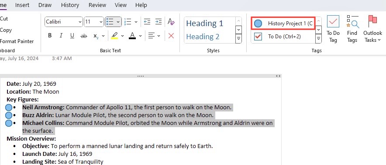Expand the font size 11 dropdown
The image size is (386, 165).
(x=93, y=22)
